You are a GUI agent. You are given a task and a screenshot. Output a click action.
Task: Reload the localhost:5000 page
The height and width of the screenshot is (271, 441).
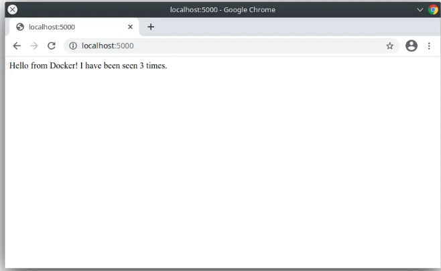[52, 46]
